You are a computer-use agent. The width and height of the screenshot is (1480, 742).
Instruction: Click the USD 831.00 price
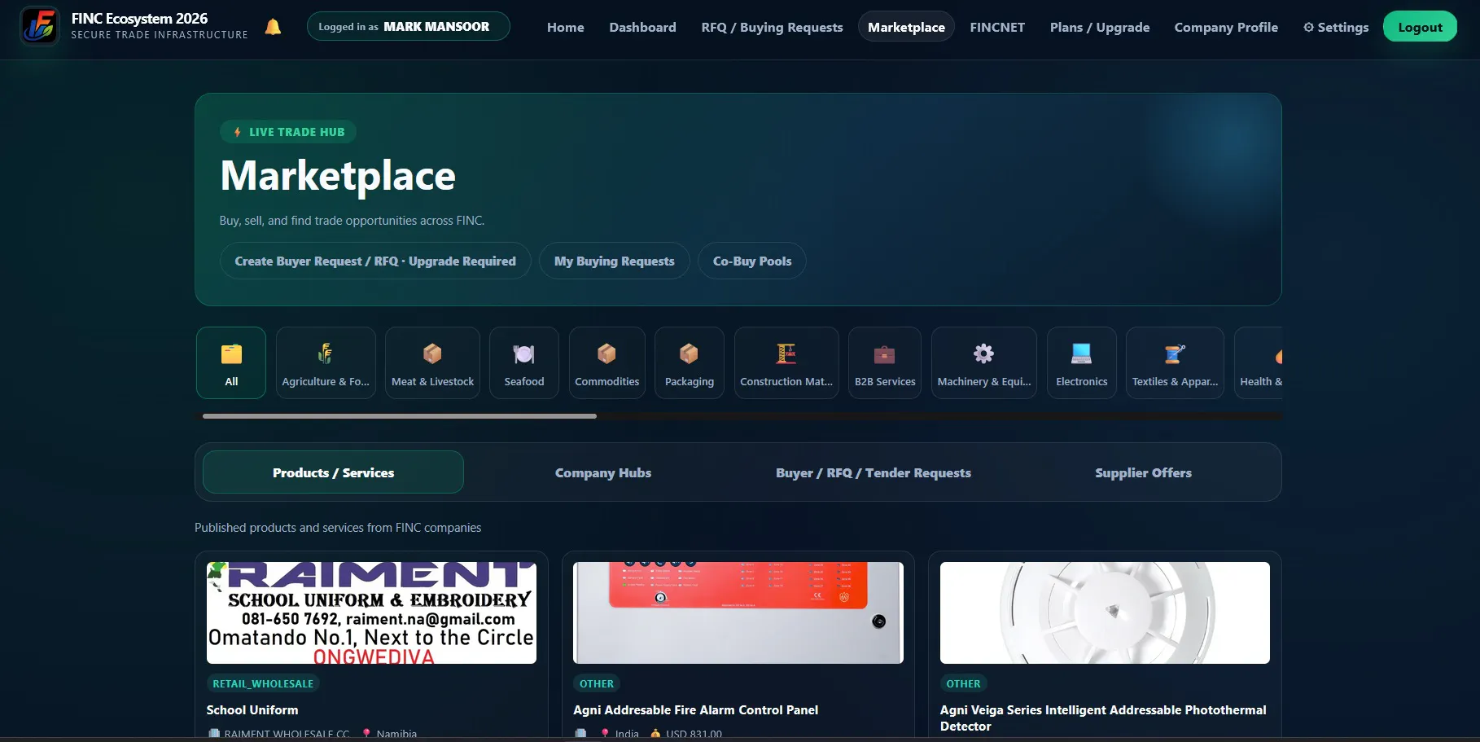[x=694, y=734]
